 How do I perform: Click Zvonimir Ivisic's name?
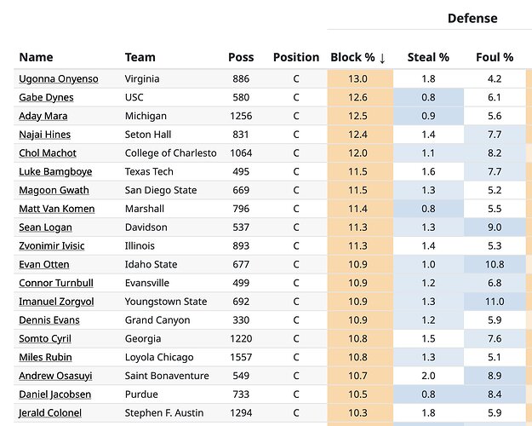[51, 246]
